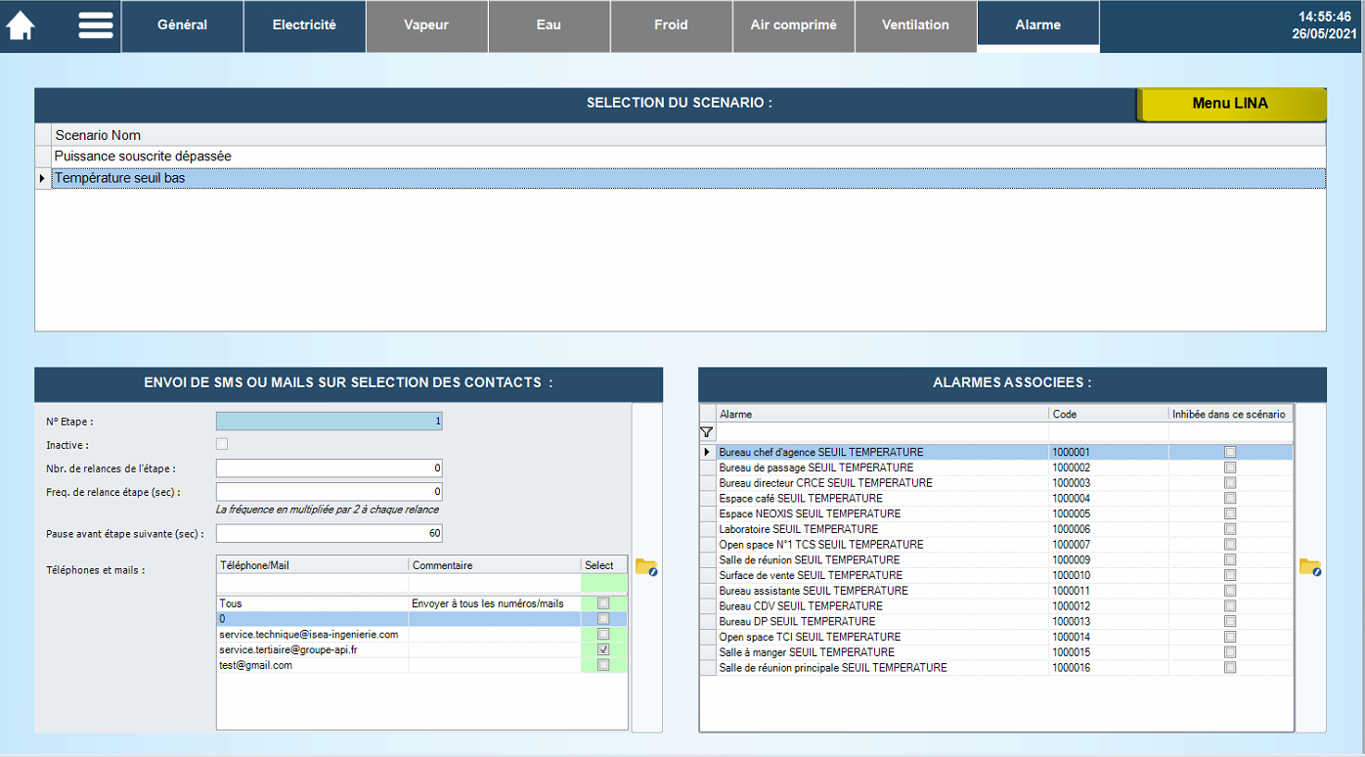Open the Menu LINA button
The image size is (1365, 757).
point(1230,104)
